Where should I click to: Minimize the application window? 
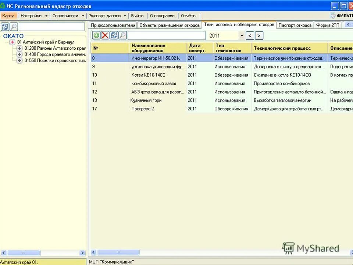point(335,6)
